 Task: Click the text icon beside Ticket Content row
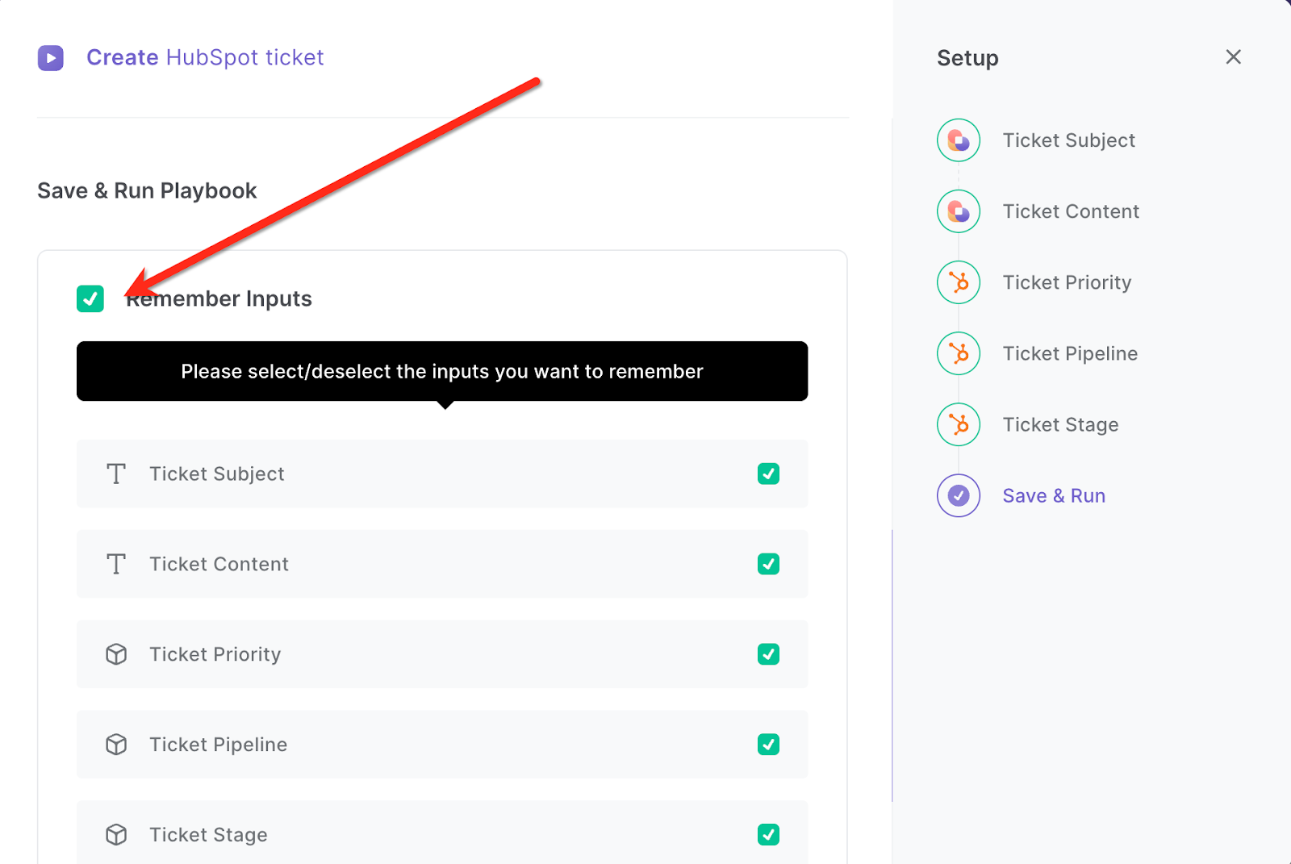click(116, 565)
